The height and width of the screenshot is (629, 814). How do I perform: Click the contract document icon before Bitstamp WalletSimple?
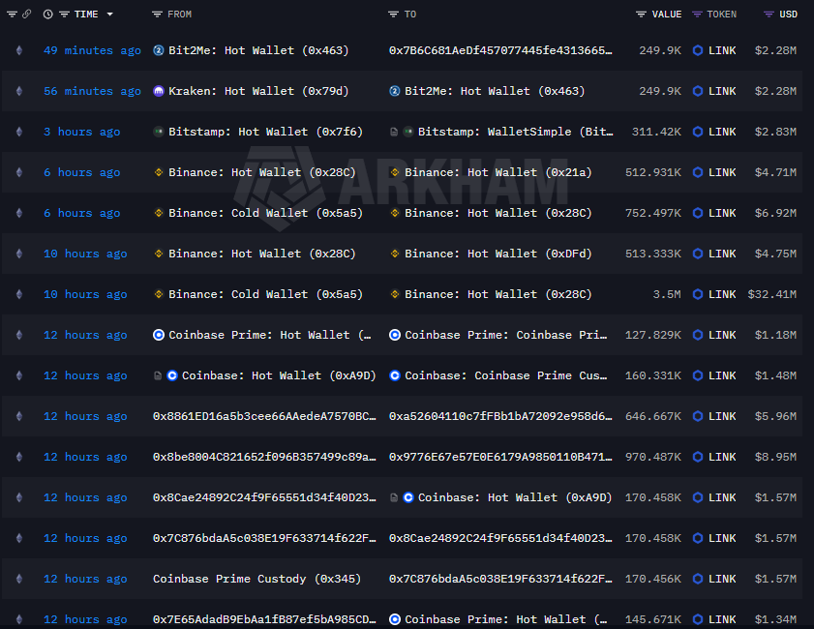pyautogui.click(x=394, y=132)
